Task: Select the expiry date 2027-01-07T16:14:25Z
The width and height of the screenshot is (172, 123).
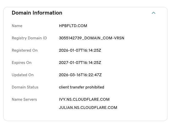Action: pyautogui.click(x=80, y=63)
